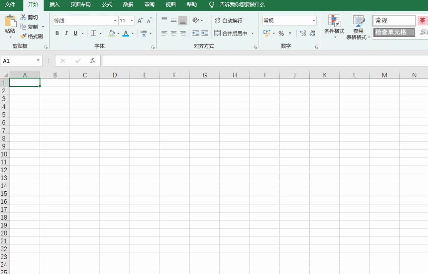The width and height of the screenshot is (428, 274).
Task: Open the Formulas (公式) tab
Action: 107,5
